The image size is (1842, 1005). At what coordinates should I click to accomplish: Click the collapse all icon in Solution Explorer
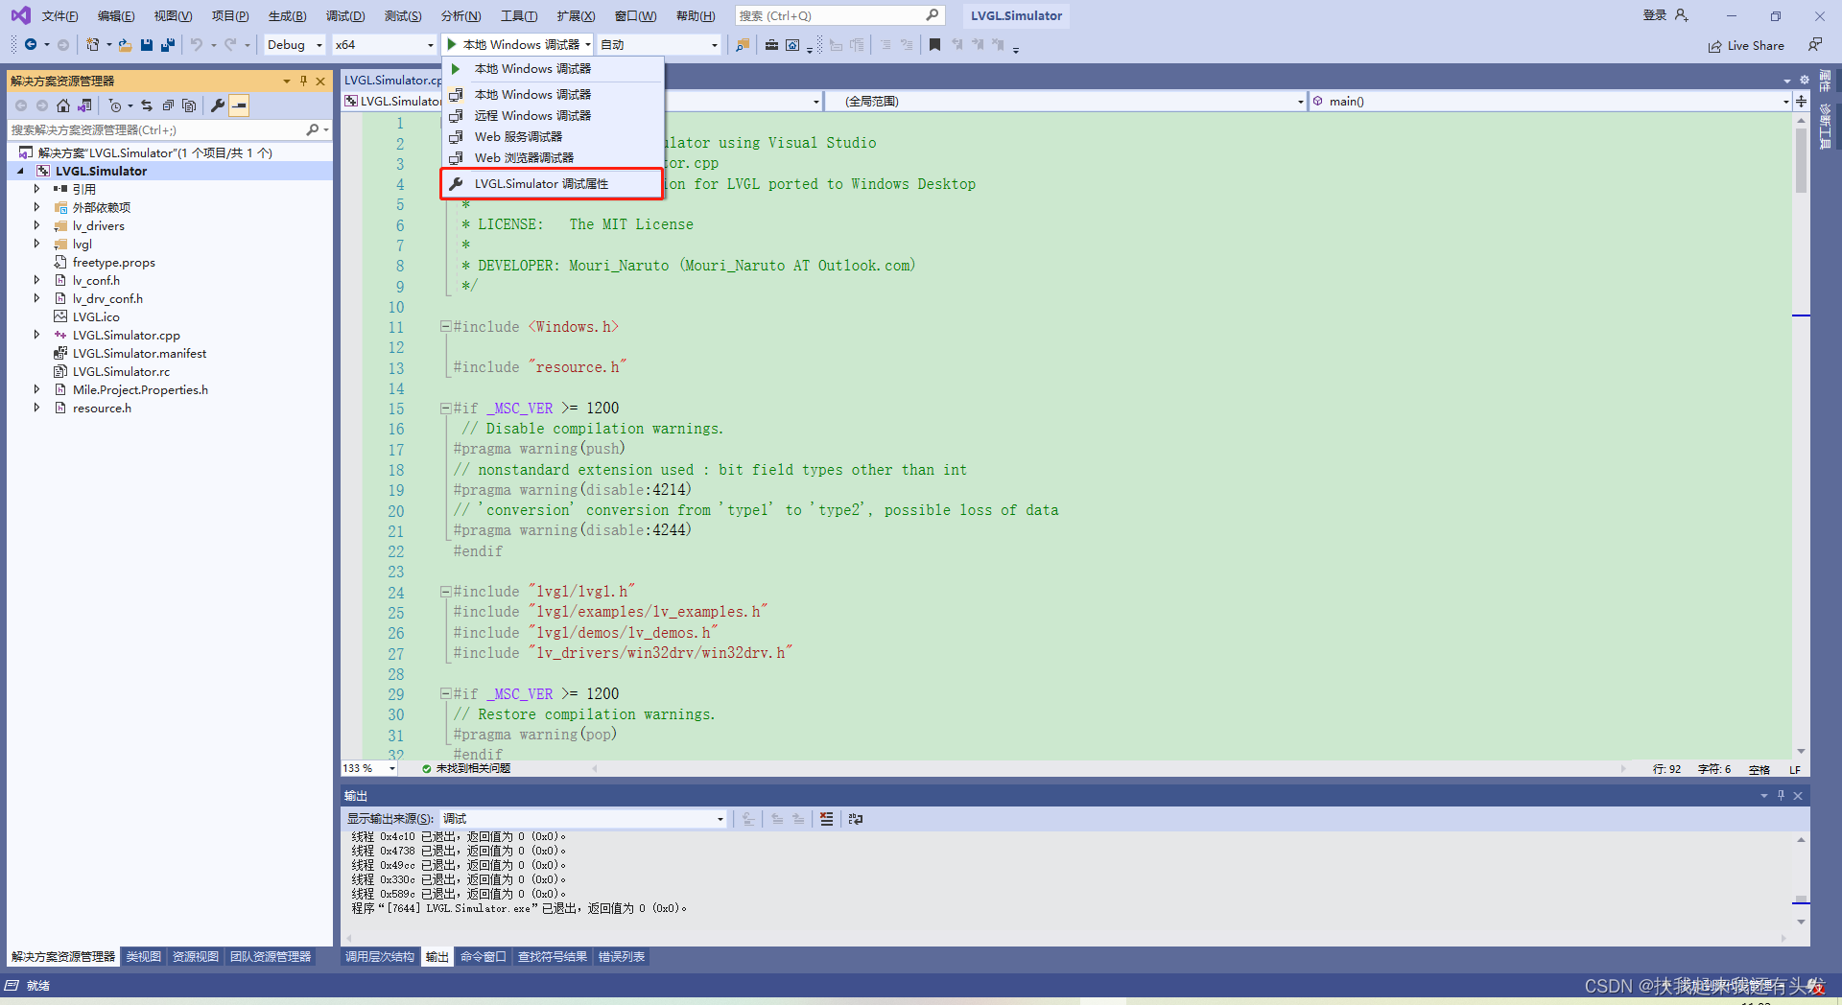168,105
